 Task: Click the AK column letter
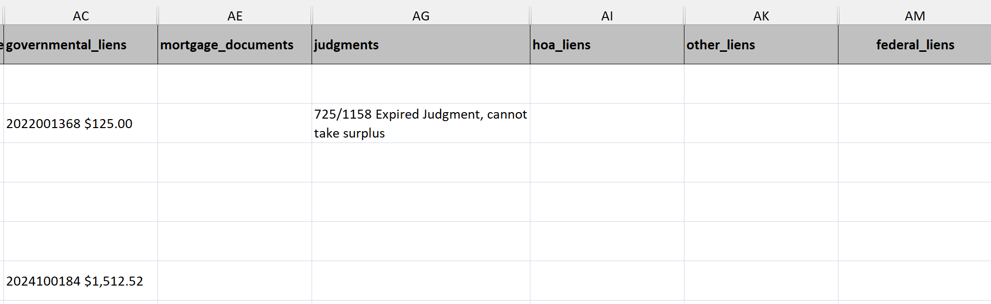(x=761, y=16)
